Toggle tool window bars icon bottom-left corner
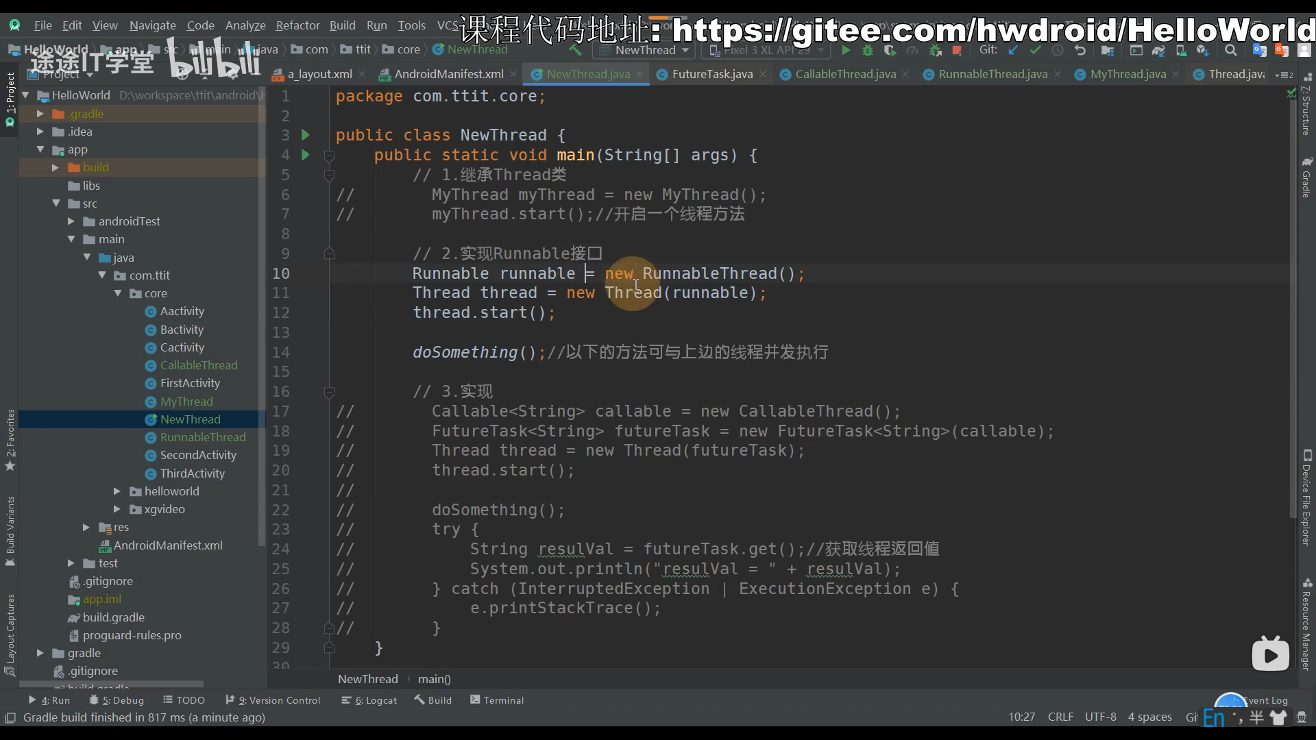The image size is (1316, 740). point(10,717)
